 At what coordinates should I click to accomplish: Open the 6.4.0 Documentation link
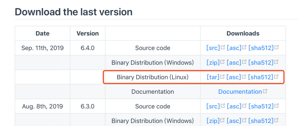pyautogui.click(x=240, y=92)
